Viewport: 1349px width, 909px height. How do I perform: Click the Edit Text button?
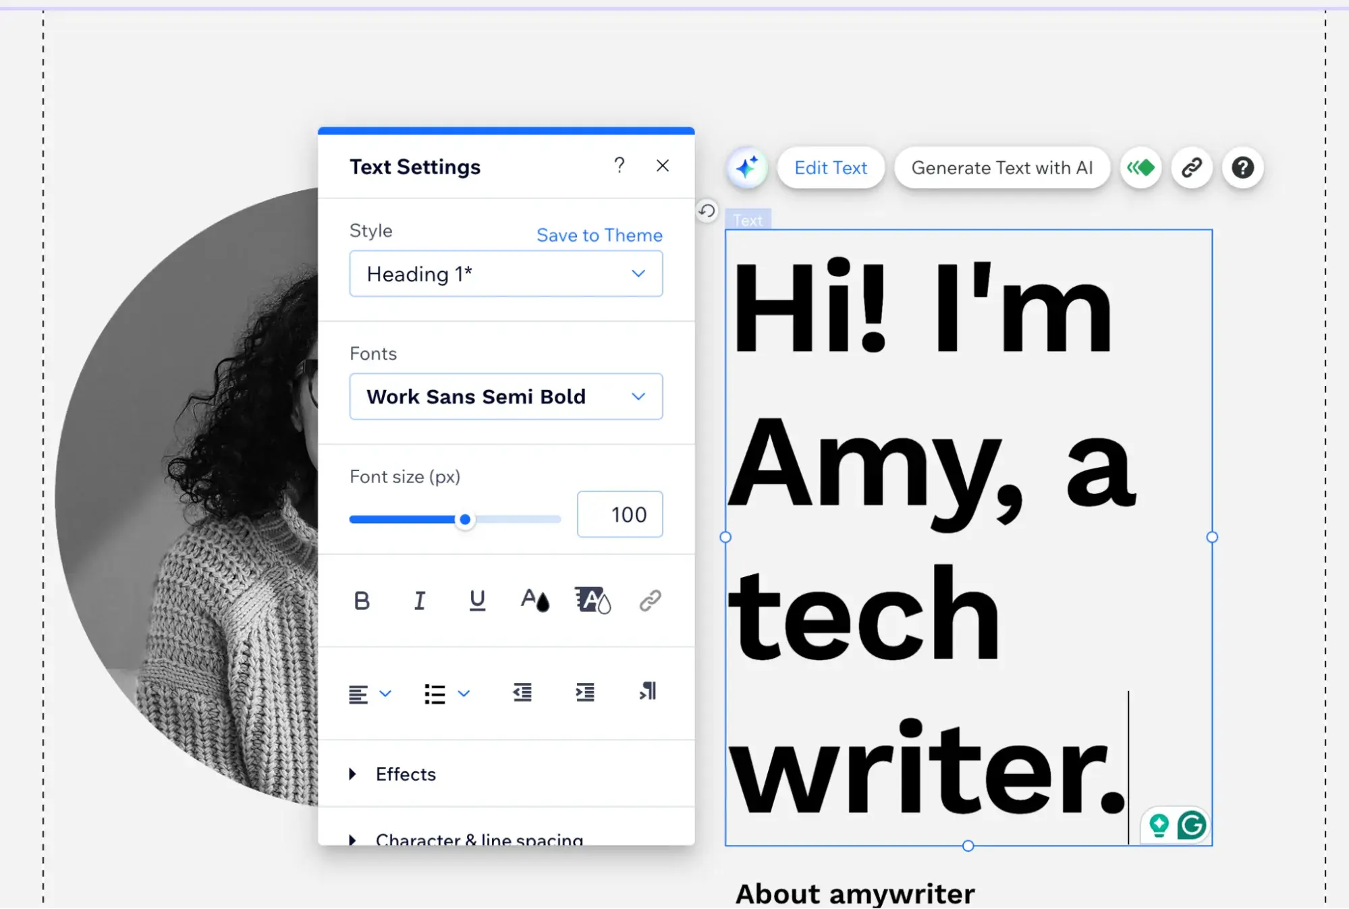(x=831, y=168)
